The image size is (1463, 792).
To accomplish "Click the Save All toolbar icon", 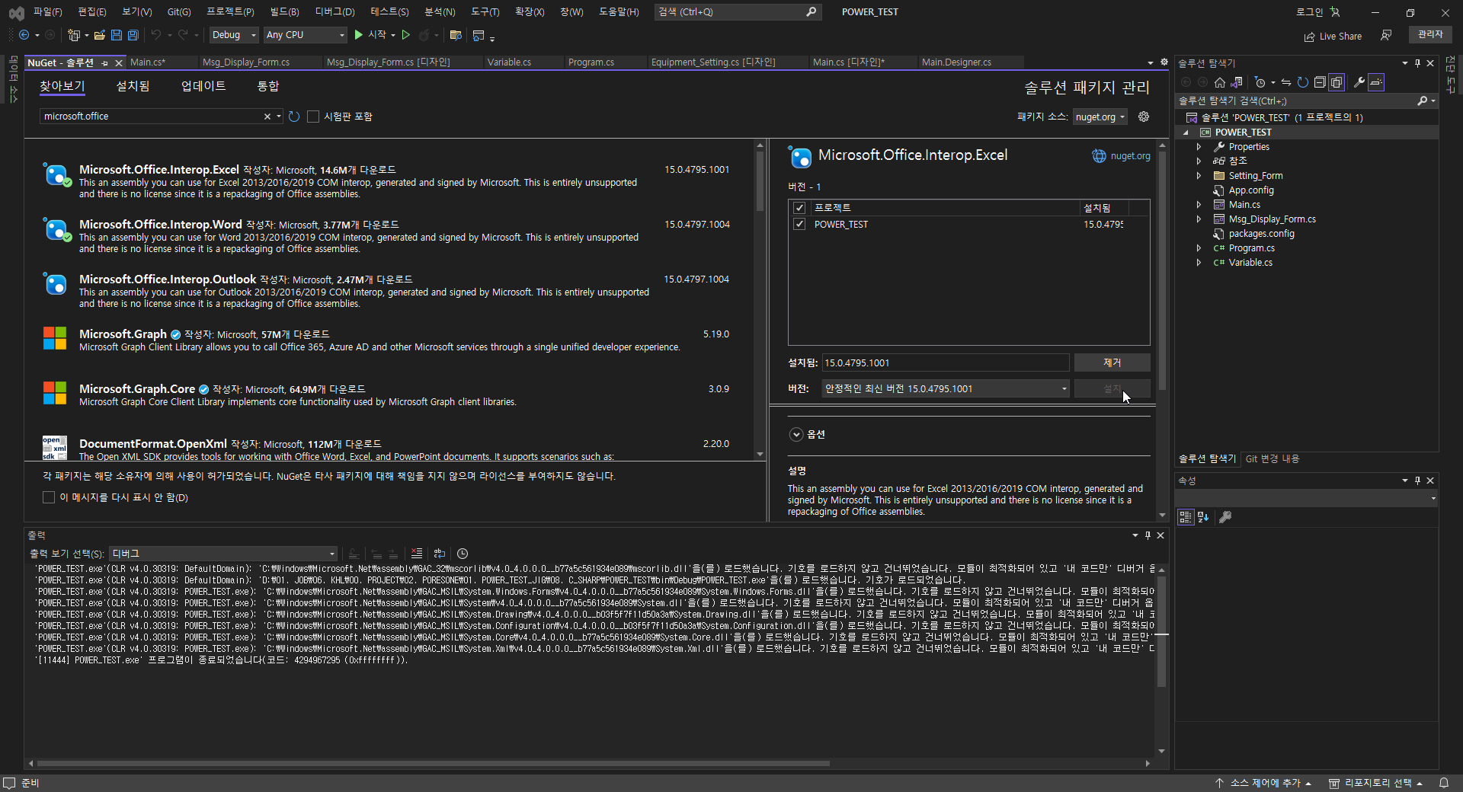I will click(x=133, y=35).
